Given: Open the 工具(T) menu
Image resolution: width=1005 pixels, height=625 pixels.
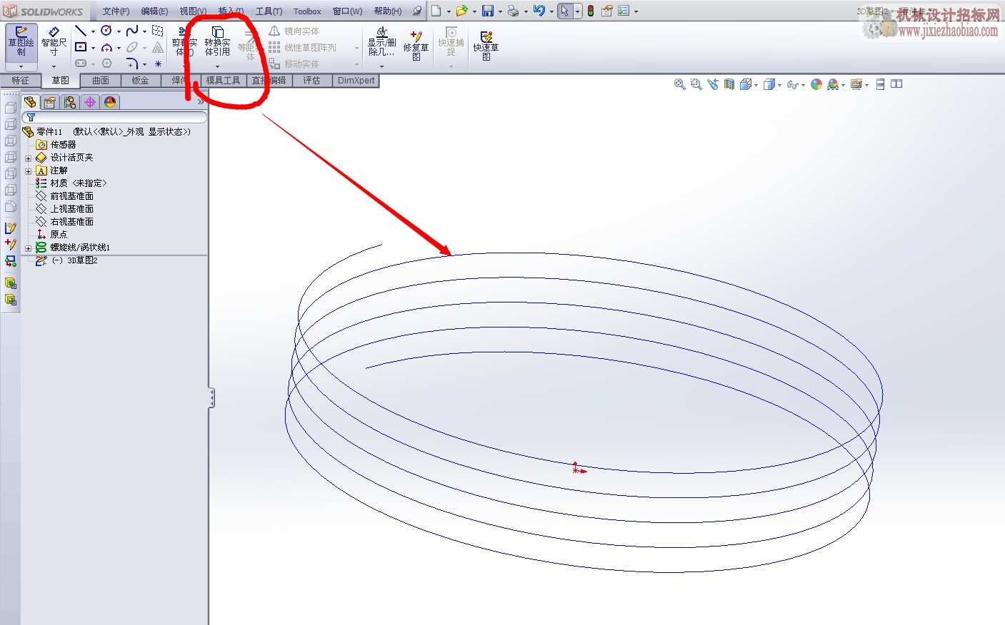Looking at the screenshot, I should 269,11.
